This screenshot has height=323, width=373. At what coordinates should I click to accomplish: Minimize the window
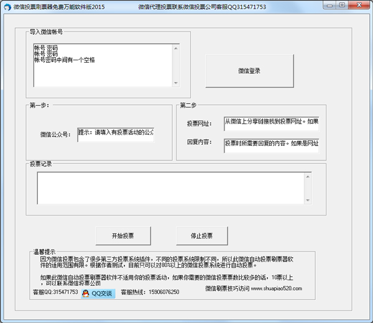click(329, 5)
